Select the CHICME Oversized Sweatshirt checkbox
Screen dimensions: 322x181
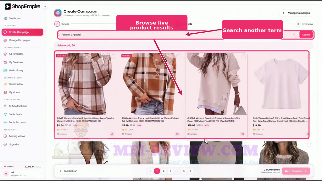tap(244, 57)
